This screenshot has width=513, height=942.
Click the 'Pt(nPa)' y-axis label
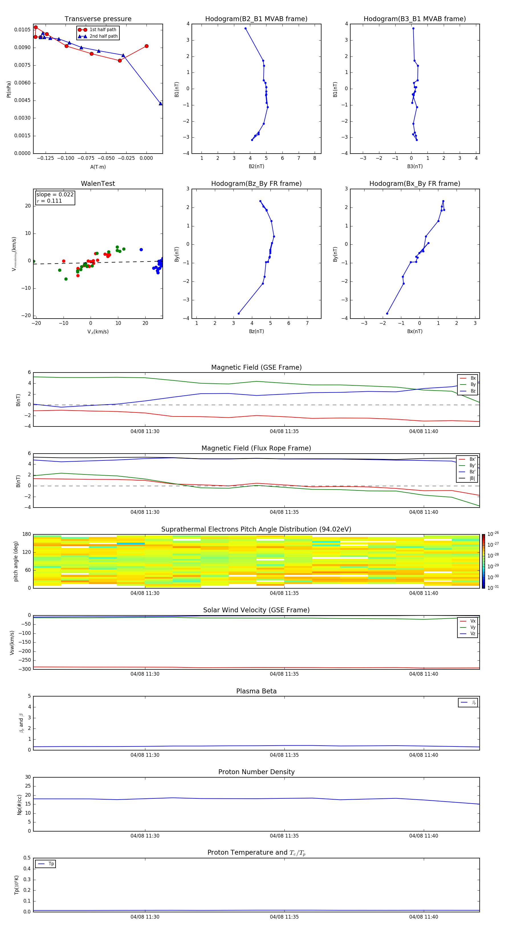[9, 89]
